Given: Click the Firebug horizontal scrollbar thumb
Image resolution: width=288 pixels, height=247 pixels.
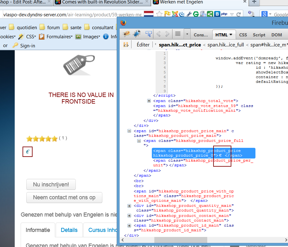Looking at the screenshot, I should [x=181, y=240].
